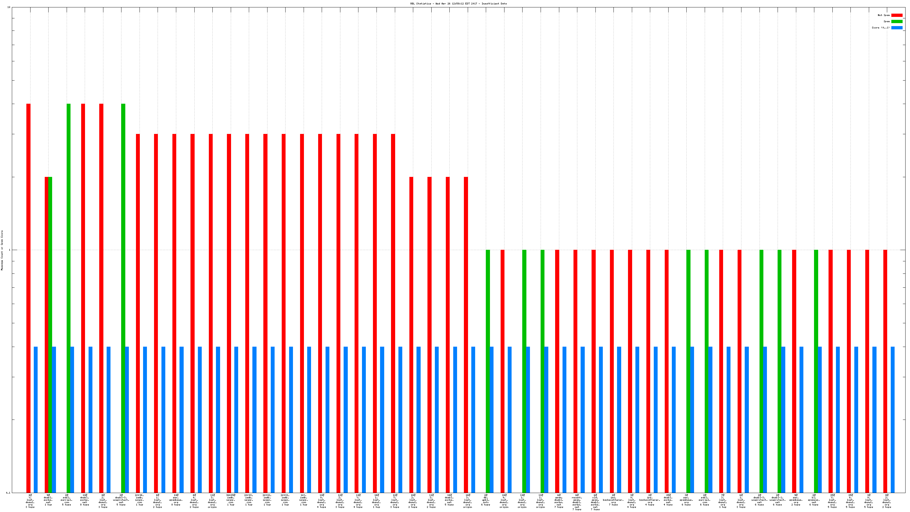
Task: Click the Message Count y-axis label
Action: pos(2,250)
